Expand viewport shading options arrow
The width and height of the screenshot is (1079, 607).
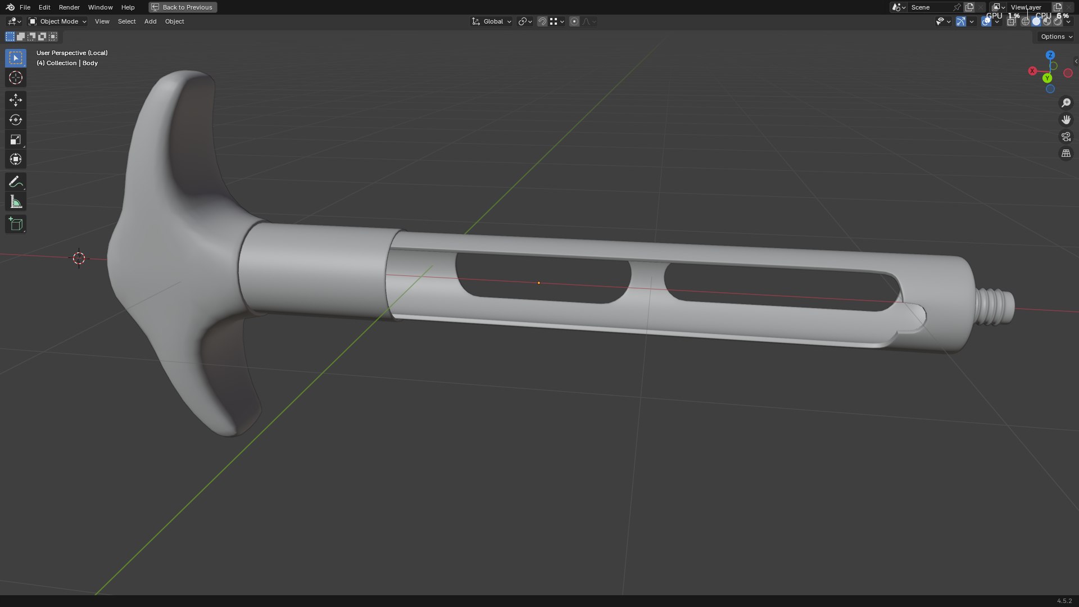[1068, 21]
